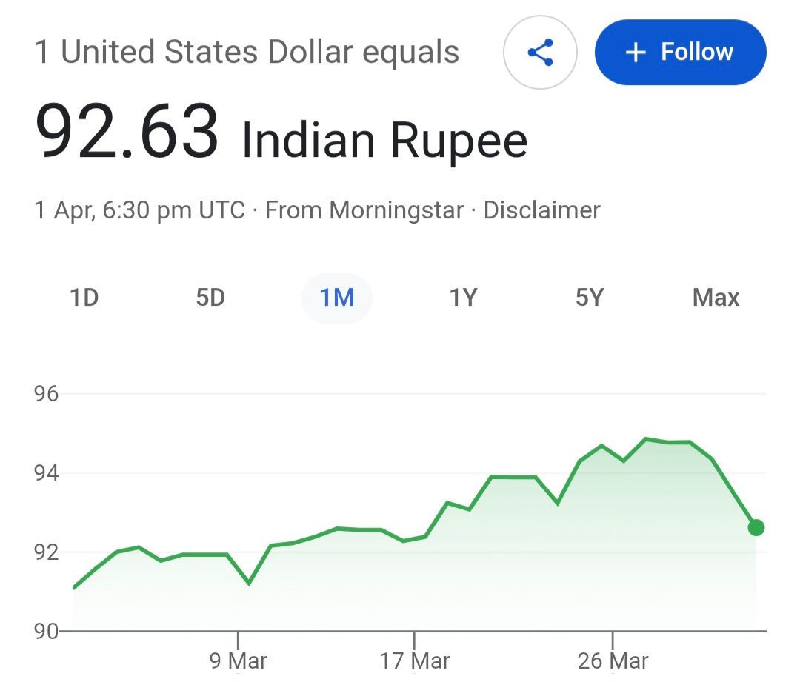Open the Disclaimer link
This screenshot has height=682, width=800.
click(x=541, y=210)
